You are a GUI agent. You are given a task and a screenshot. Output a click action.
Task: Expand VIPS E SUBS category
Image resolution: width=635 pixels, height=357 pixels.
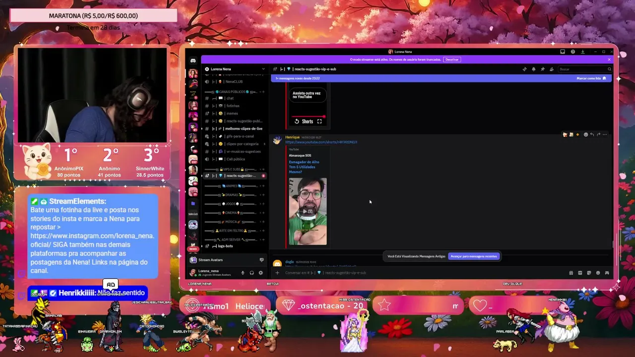(234, 169)
